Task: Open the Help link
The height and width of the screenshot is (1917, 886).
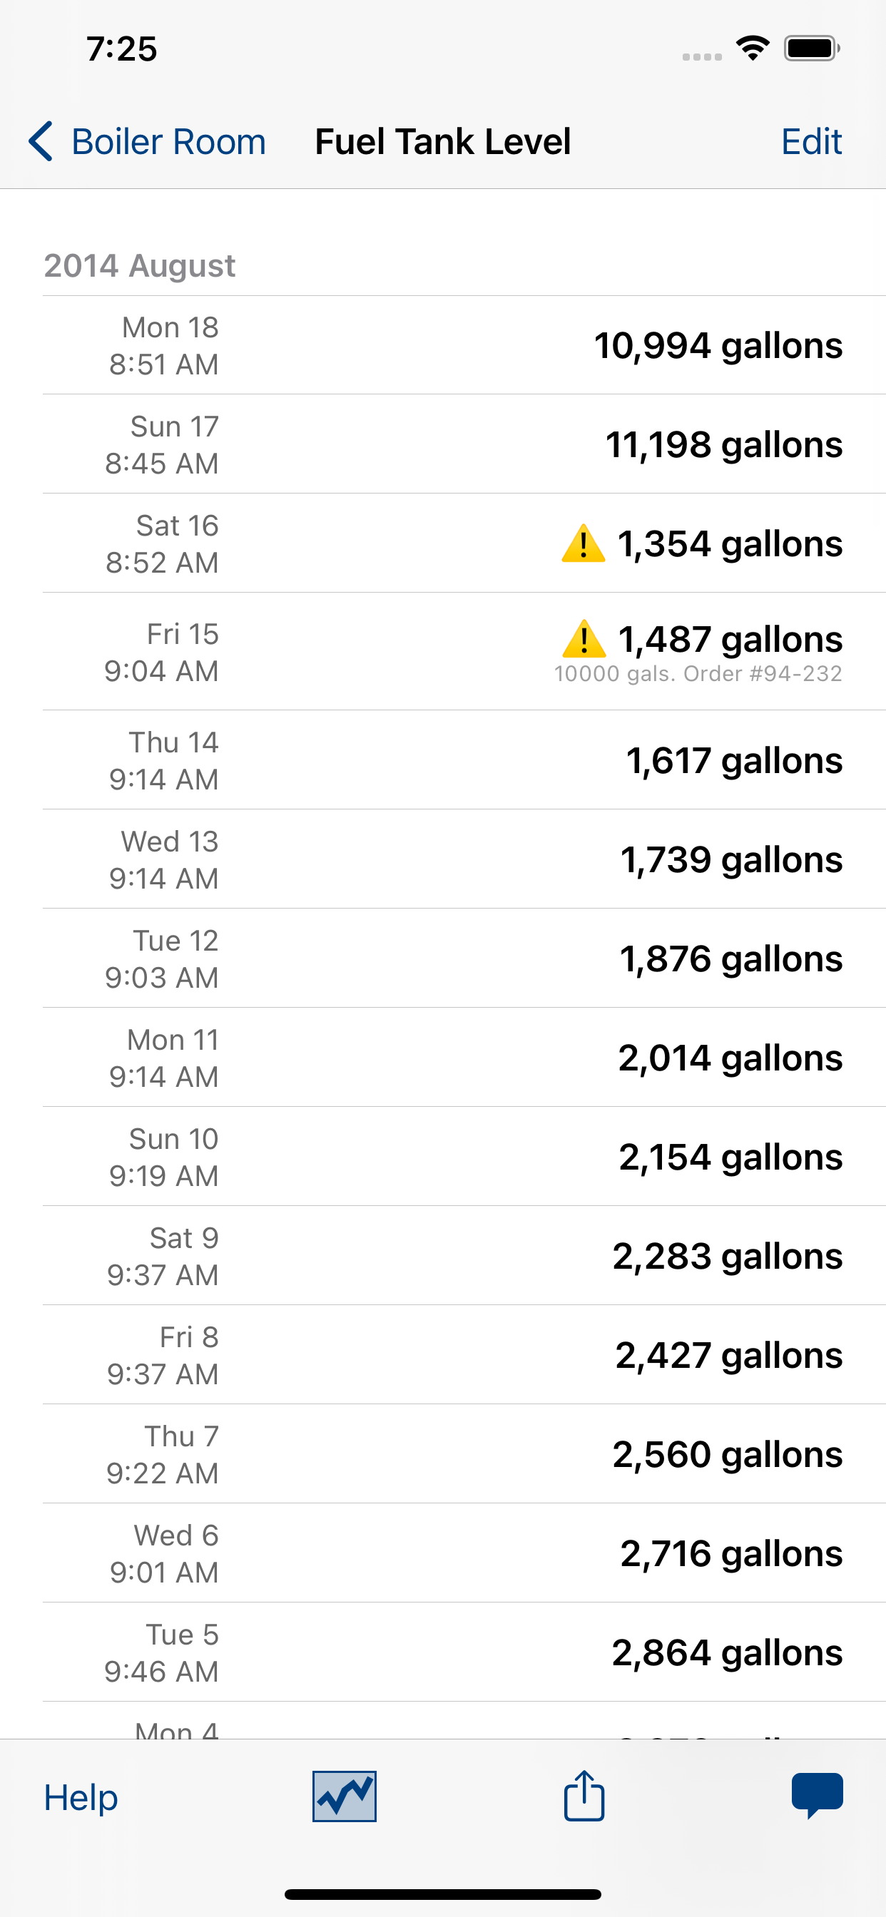Action: tap(81, 1797)
